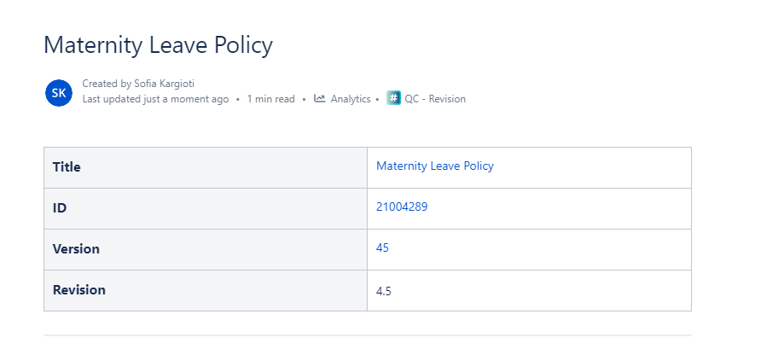
Task: Click the QC - Revision hashtag icon
Action: click(x=393, y=98)
